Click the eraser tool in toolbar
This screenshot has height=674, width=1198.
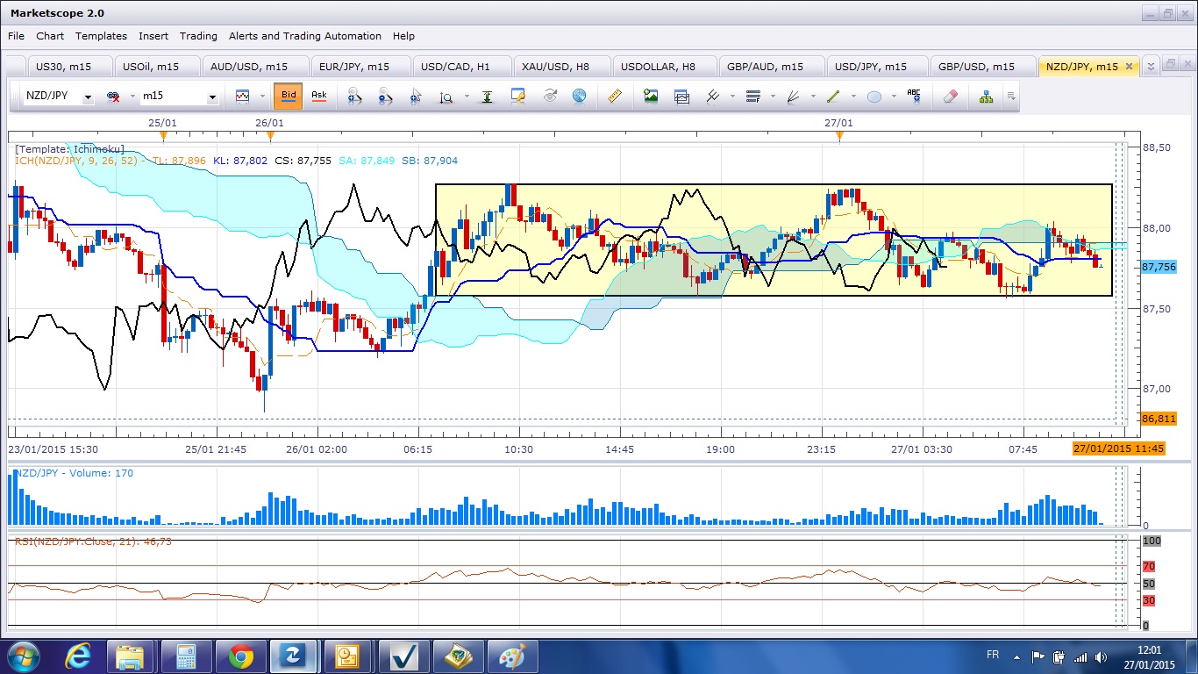(950, 97)
